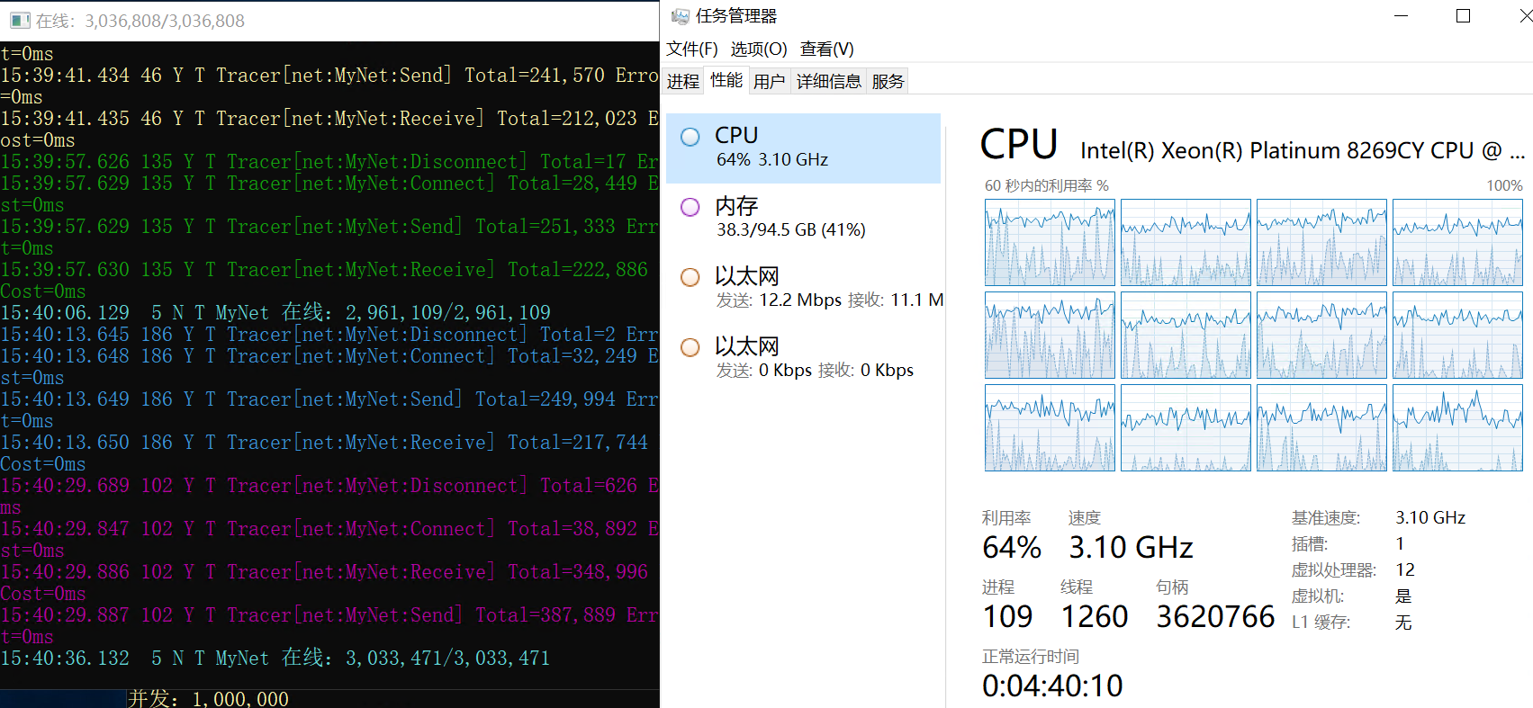Select the 以太网 0 Kbps entry
Image resolution: width=1533 pixels, height=708 pixels.
[803, 358]
